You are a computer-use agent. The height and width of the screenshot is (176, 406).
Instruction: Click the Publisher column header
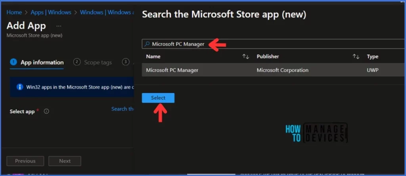268,56
